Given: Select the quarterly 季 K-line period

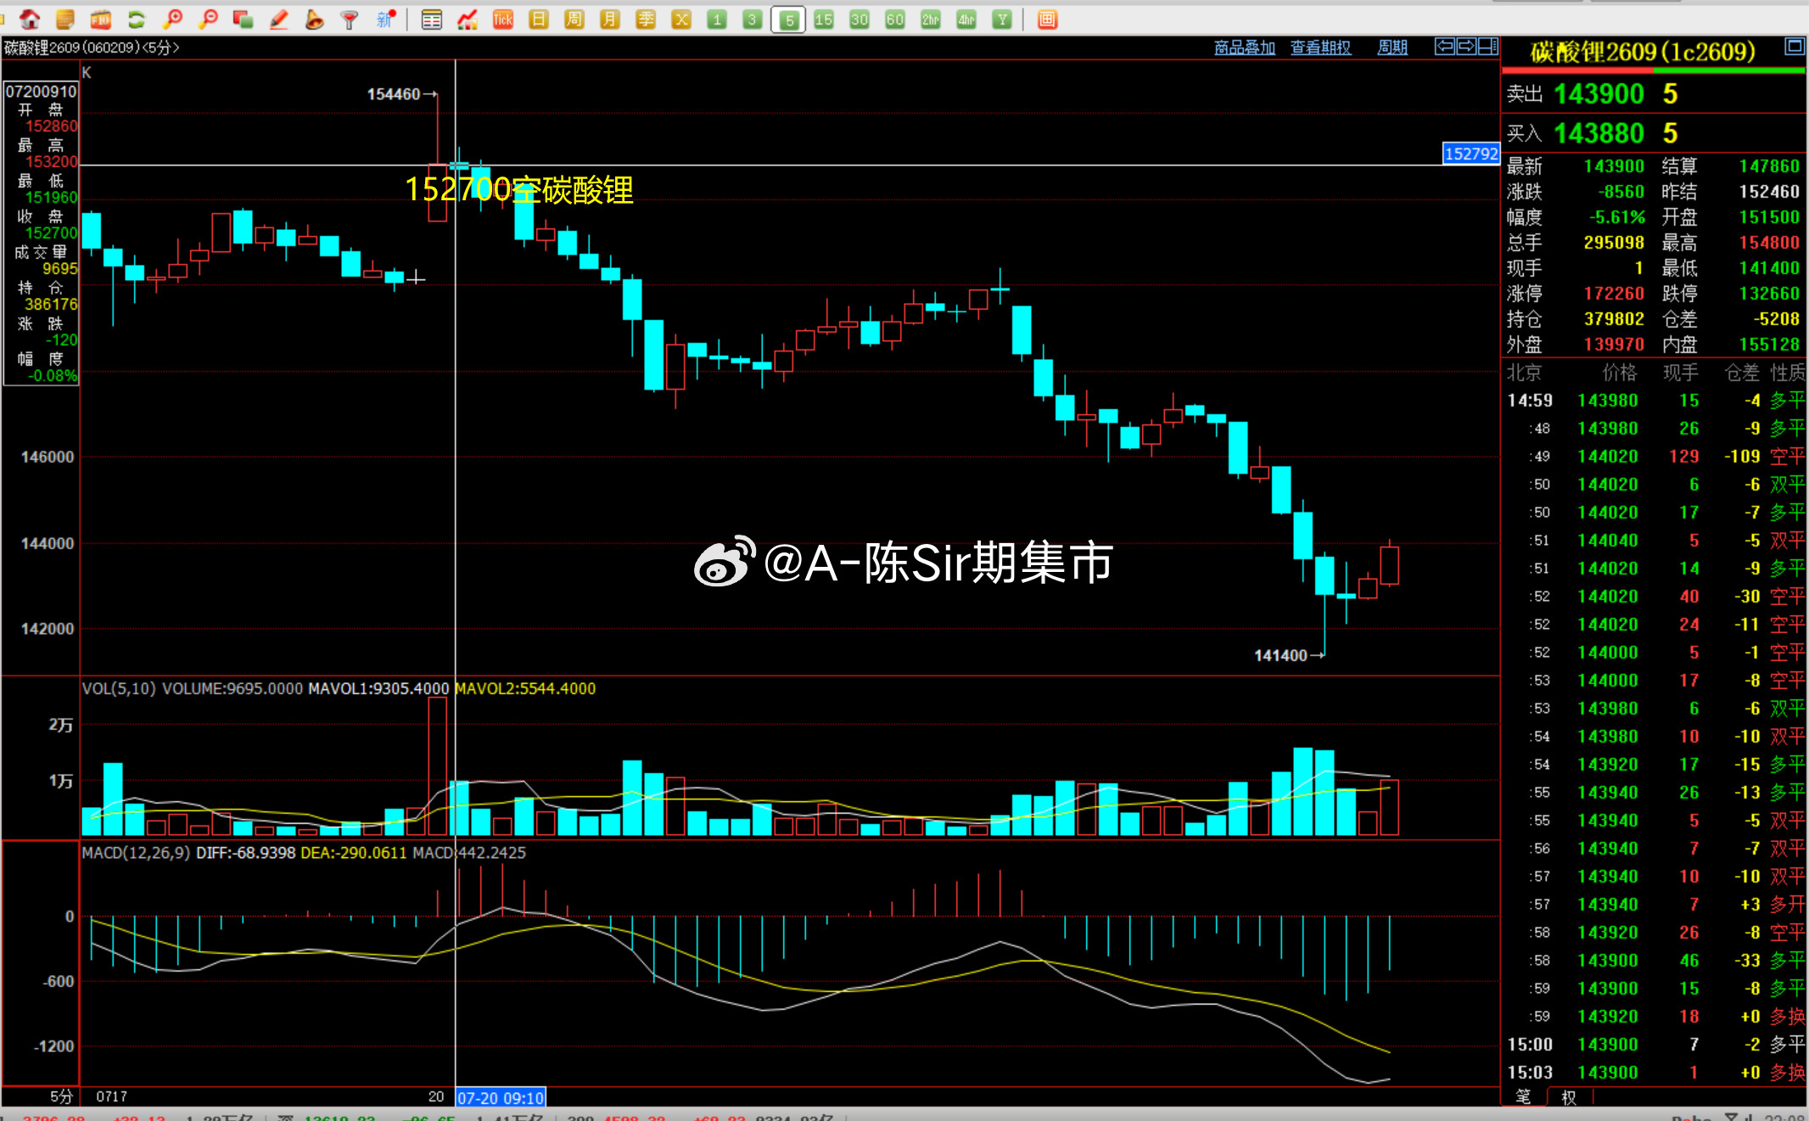Looking at the screenshot, I should coord(646,19).
